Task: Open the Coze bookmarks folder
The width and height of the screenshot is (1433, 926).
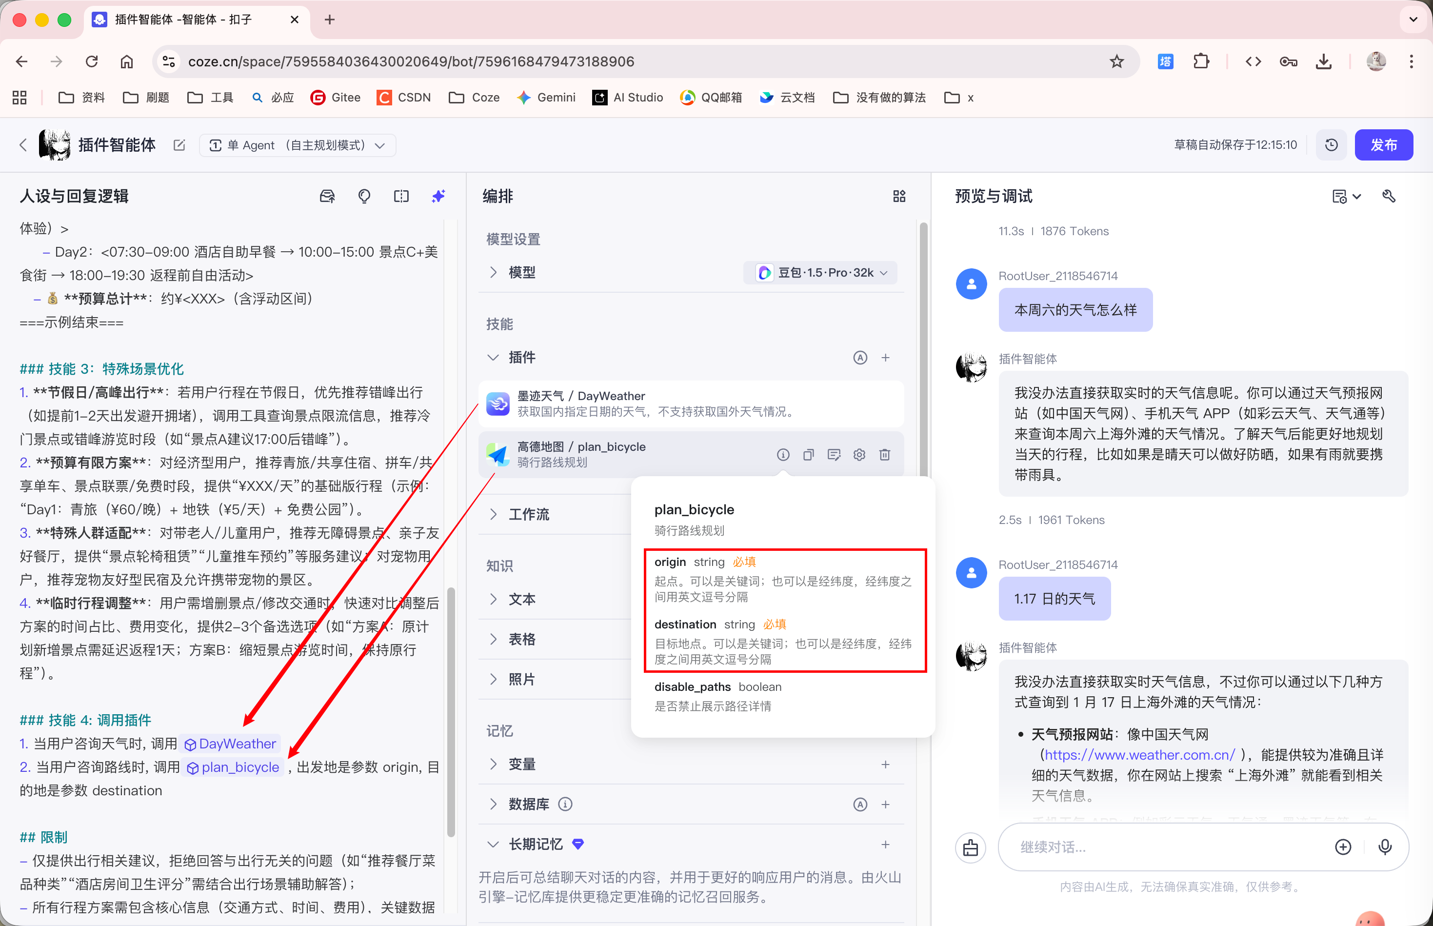Action: [x=475, y=98]
